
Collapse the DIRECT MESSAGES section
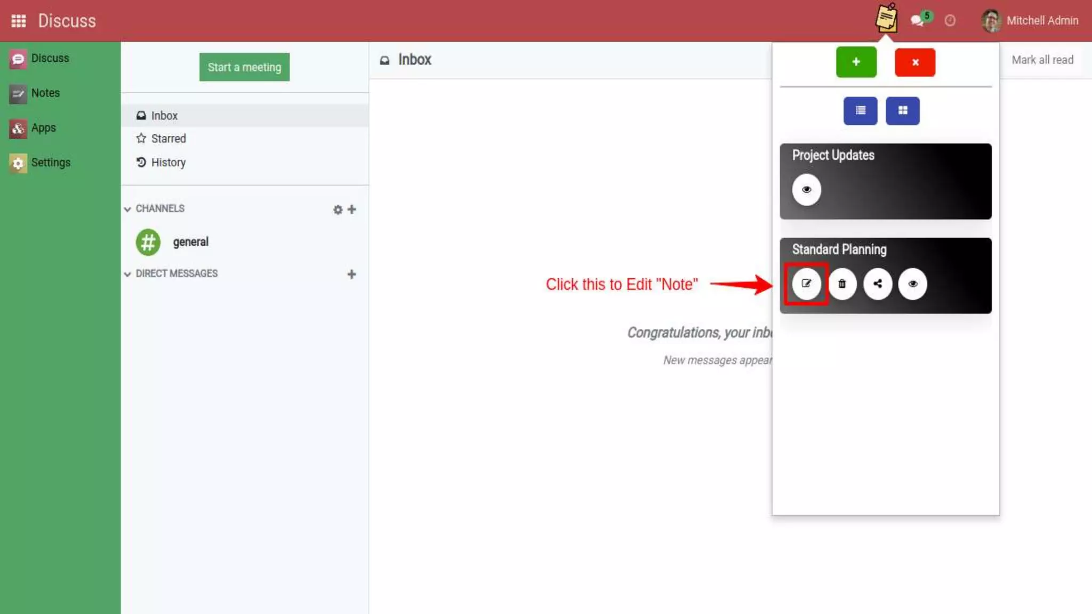127,274
